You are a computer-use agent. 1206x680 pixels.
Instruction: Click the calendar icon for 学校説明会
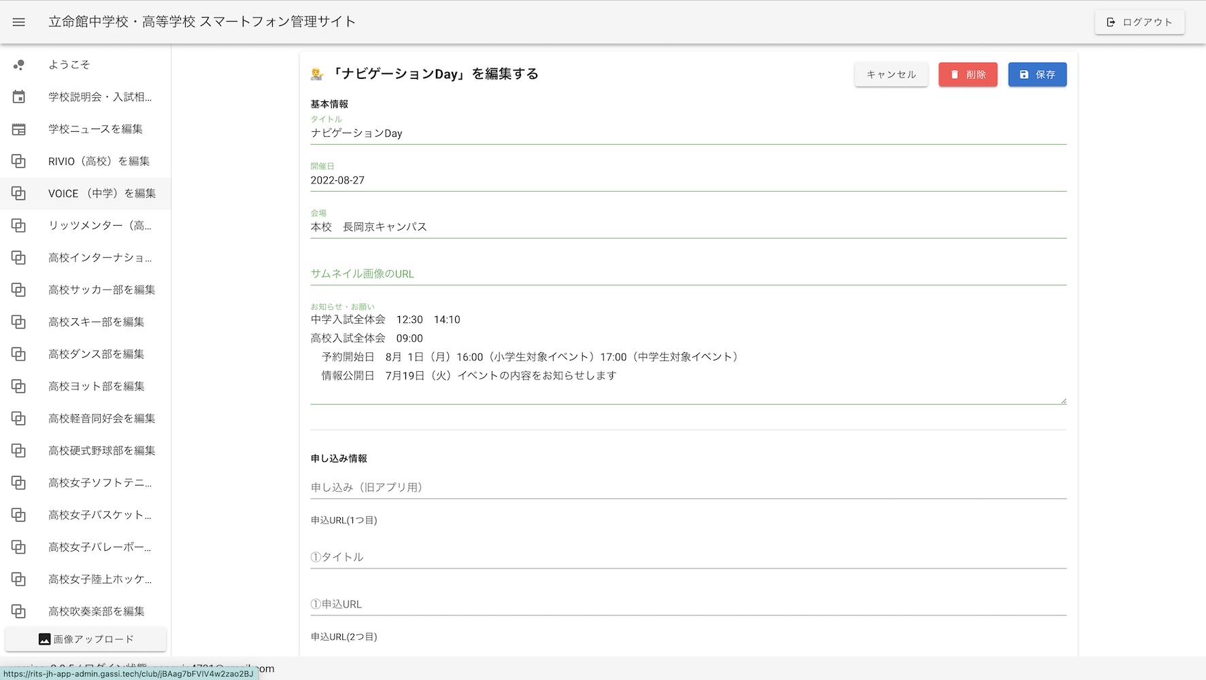[x=19, y=97]
